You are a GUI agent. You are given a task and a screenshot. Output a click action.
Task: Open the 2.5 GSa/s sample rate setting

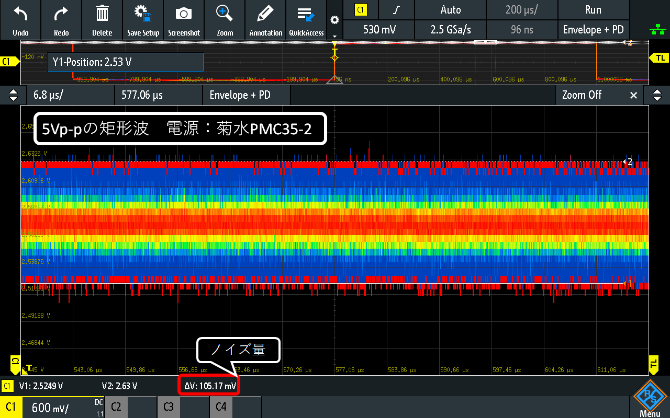pos(450,30)
